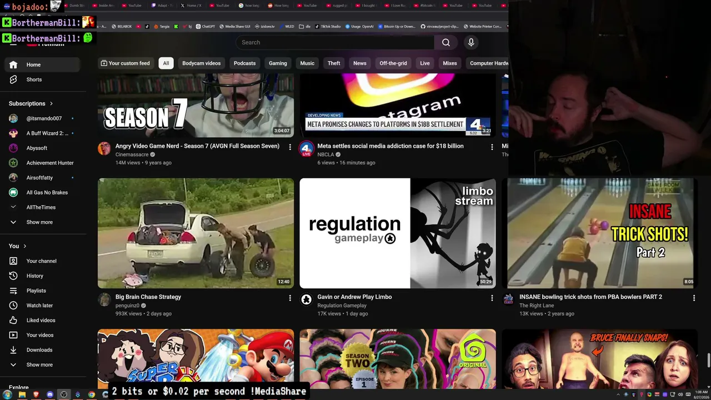
Task: Open the Abyssoft subscription
Action: coord(43,148)
